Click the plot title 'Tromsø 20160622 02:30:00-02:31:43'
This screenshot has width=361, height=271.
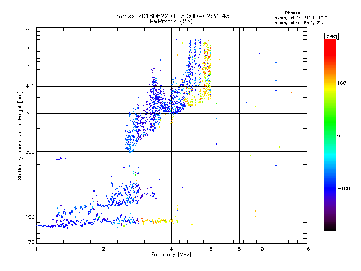point(171,16)
